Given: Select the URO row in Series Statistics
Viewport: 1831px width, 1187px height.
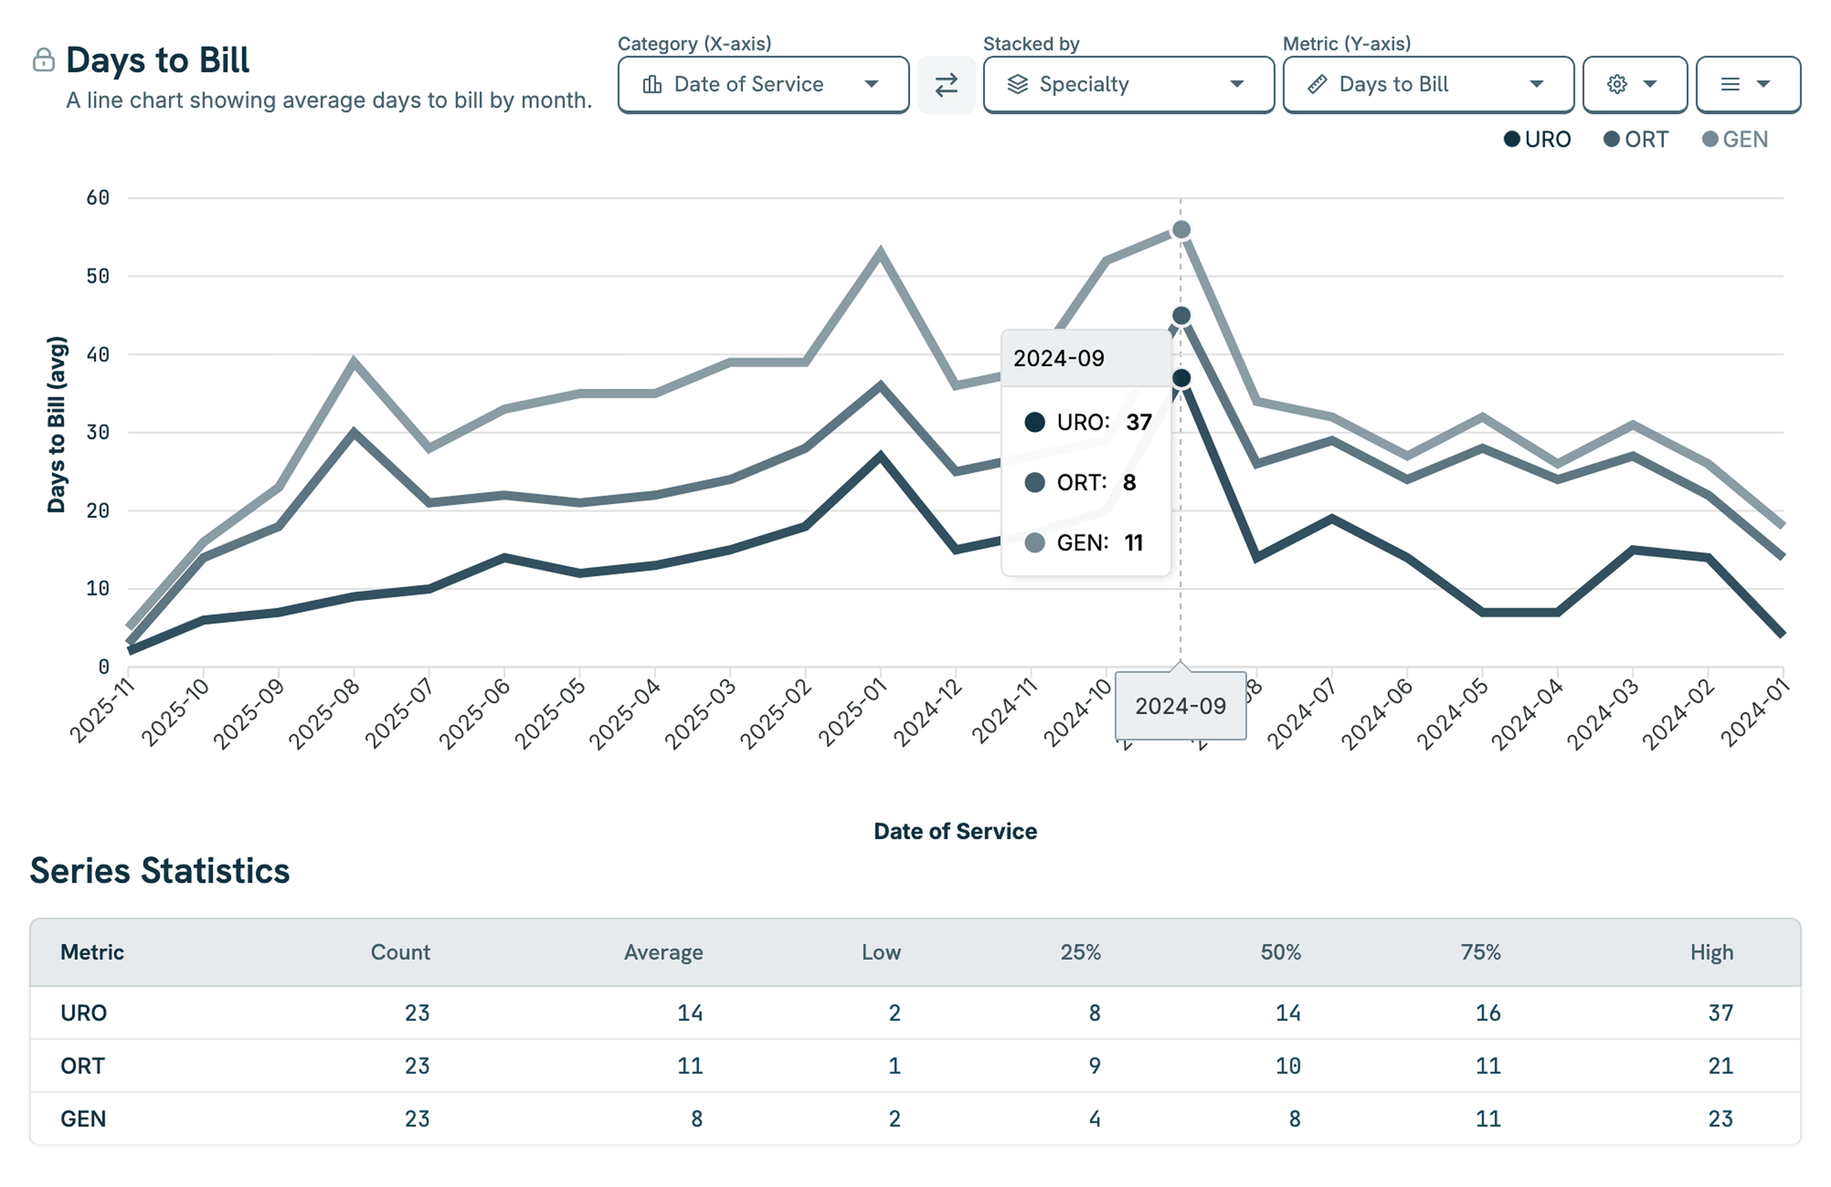Looking at the screenshot, I should [x=83, y=1013].
